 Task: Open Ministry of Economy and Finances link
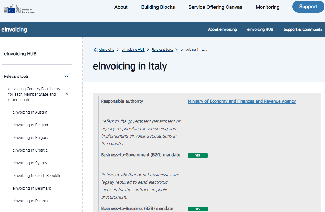pos(242,101)
